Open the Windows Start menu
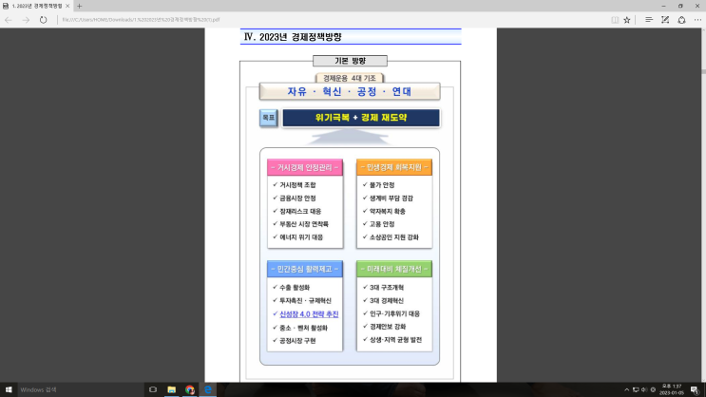The height and width of the screenshot is (397, 706). (9, 389)
